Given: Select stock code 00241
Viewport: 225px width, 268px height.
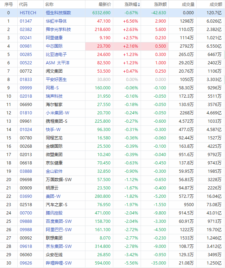Looking at the screenshot, I should (26, 38).
